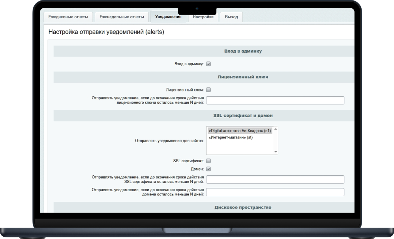394x239 pixels.
Task: Go to the Настройки tab
Action: point(203,17)
